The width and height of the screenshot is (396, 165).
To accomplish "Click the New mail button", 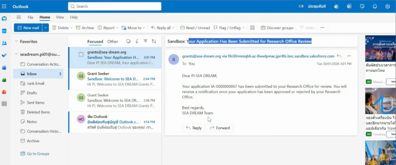I will click(x=28, y=28).
